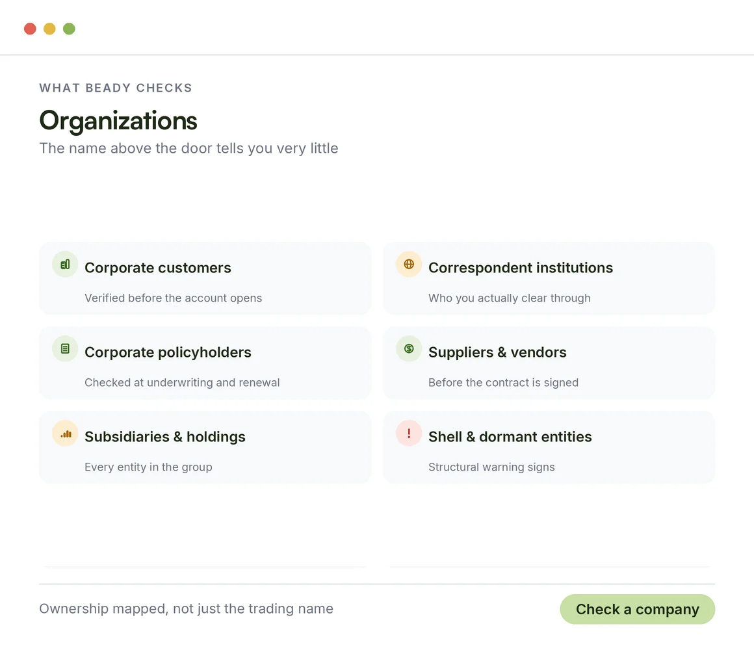The image size is (754, 650).
Task: Click the bar chart icon beside Subsidiaries & holdings
Action: click(65, 433)
